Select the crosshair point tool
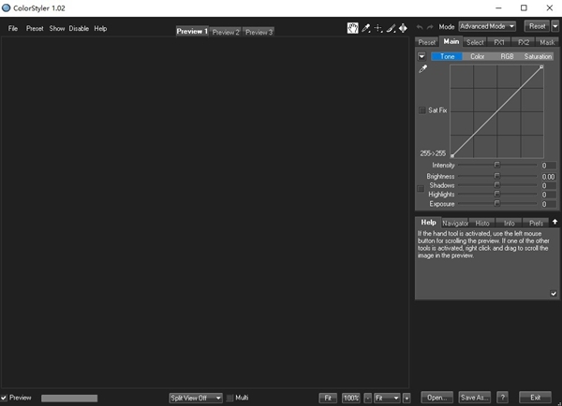Viewport: 562px width, 406px height. pyautogui.click(x=378, y=28)
